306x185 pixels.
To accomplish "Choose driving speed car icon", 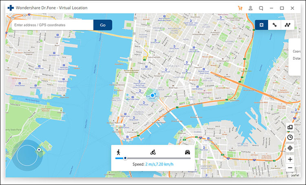I will [188, 152].
